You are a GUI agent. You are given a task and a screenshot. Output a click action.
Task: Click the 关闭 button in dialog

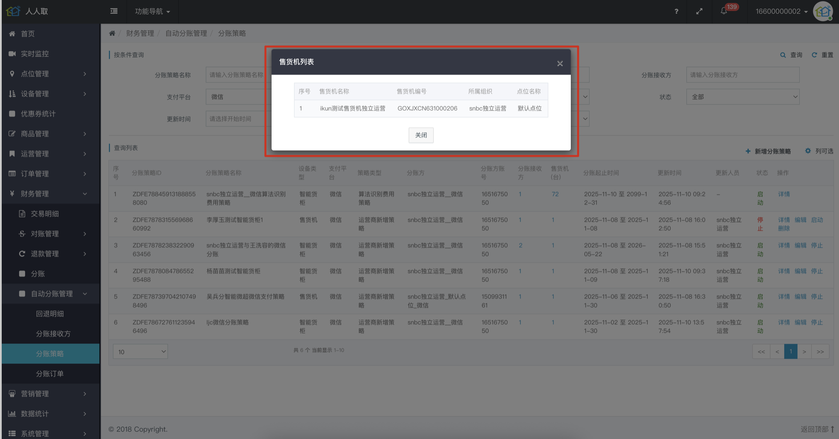click(x=421, y=135)
